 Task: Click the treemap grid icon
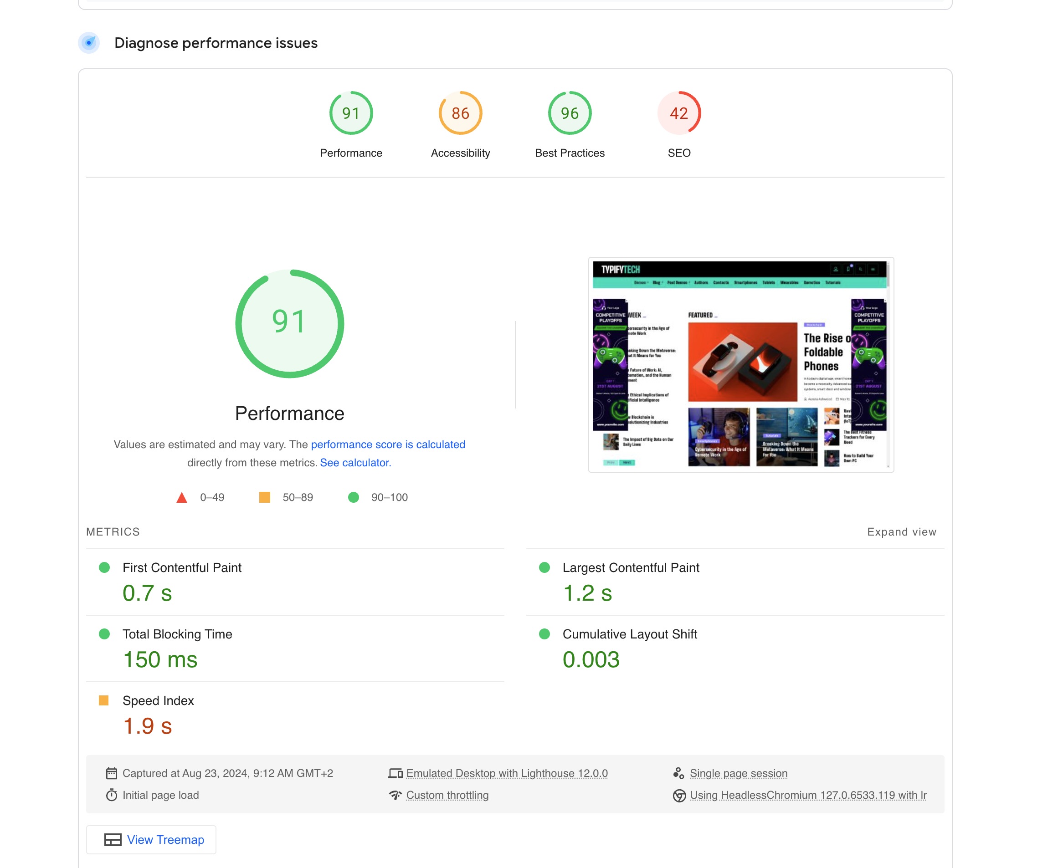113,840
